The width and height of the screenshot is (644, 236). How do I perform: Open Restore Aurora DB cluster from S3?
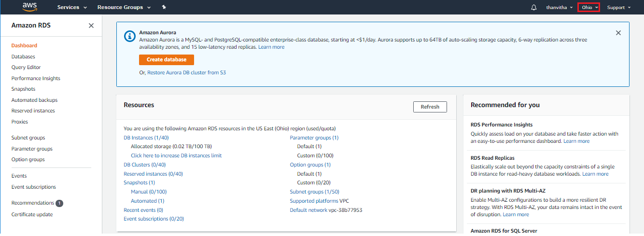186,73
